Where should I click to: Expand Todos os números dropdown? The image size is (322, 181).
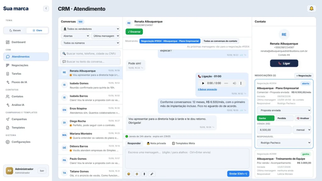90,43
